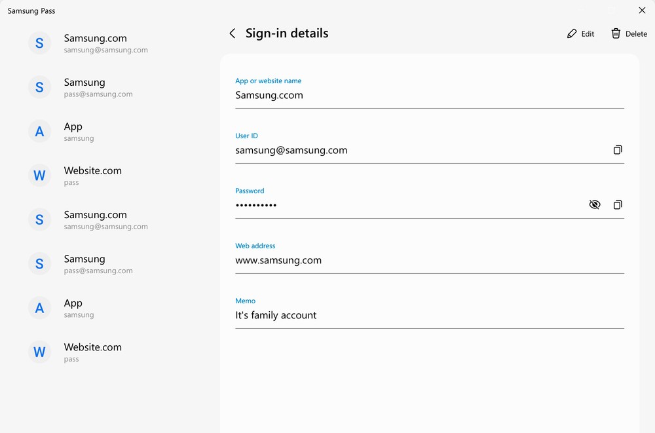The width and height of the screenshot is (655, 433).
Task: Reveal the hidden password with eye icon
Action: pyautogui.click(x=594, y=205)
